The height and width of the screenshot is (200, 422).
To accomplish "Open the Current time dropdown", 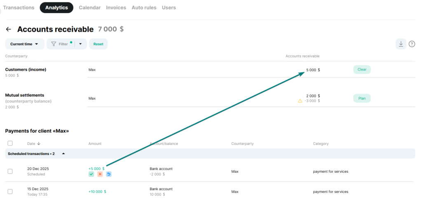I will pyautogui.click(x=24, y=44).
